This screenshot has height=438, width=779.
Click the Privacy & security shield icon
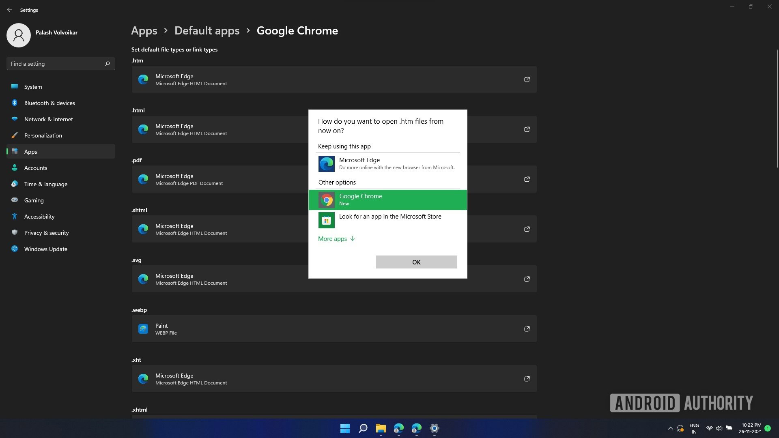[15, 232]
